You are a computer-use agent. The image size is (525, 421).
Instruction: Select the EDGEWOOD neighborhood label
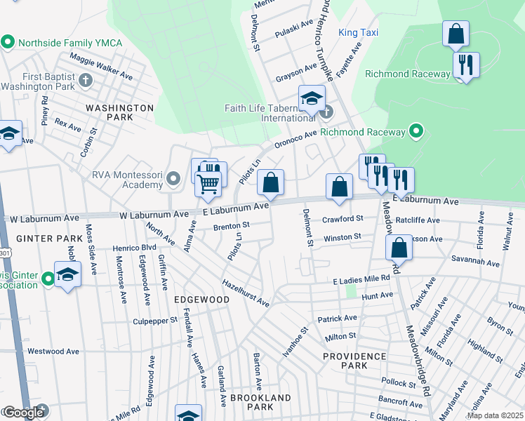(x=202, y=300)
